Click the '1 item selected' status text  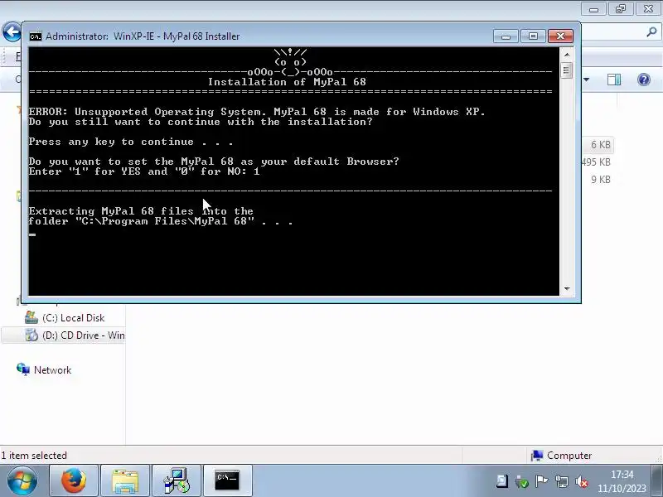pyautogui.click(x=34, y=456)
